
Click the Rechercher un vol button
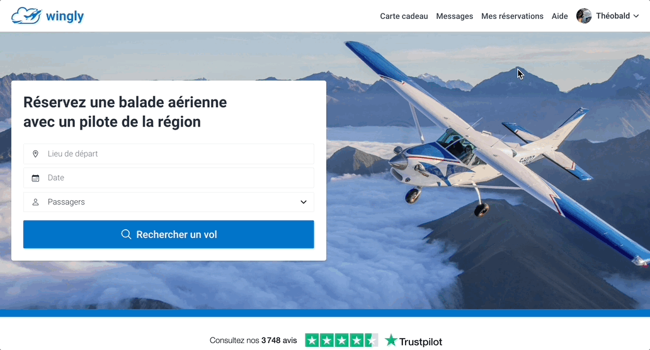(169, 234)
